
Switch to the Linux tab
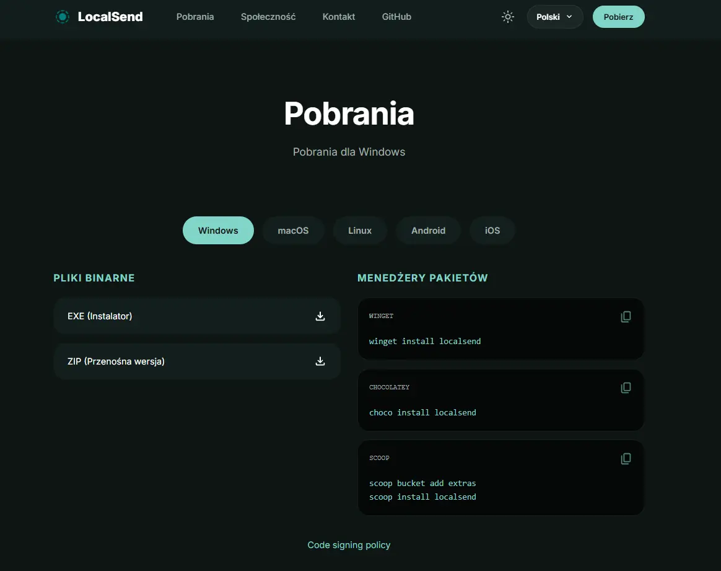tap(360, 231)
